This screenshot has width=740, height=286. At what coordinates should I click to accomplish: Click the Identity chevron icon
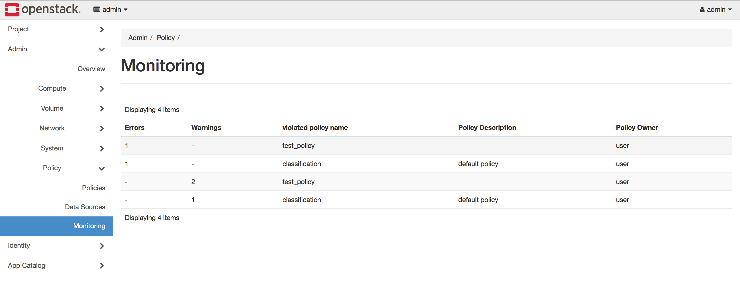coord(102,246)
